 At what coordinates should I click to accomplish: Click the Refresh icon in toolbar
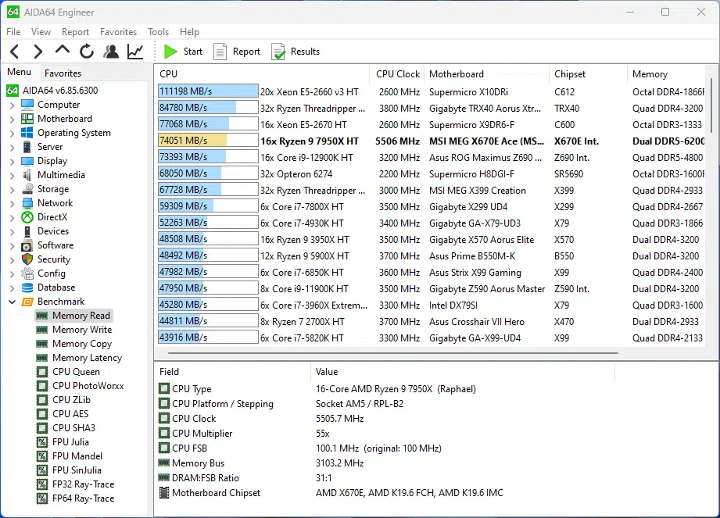[87, 52]
